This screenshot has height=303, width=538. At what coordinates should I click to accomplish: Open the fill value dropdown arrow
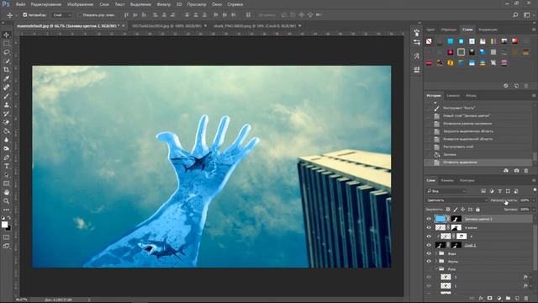click(x=533, y=210)
